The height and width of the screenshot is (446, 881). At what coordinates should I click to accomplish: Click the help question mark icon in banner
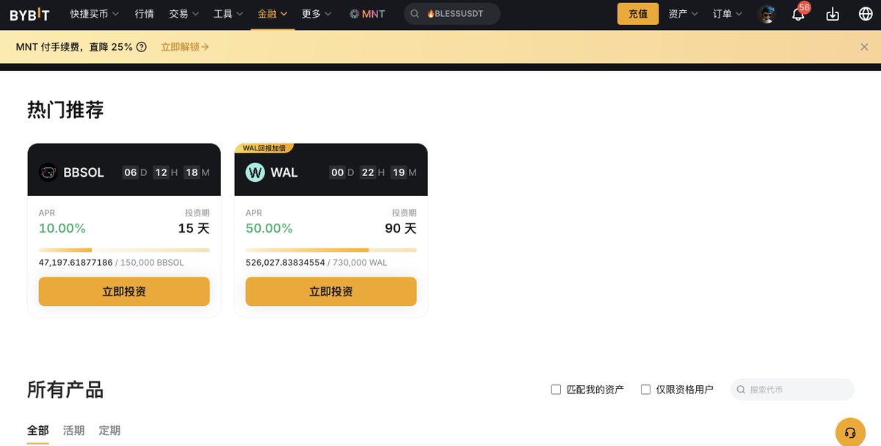coord(142,47)
